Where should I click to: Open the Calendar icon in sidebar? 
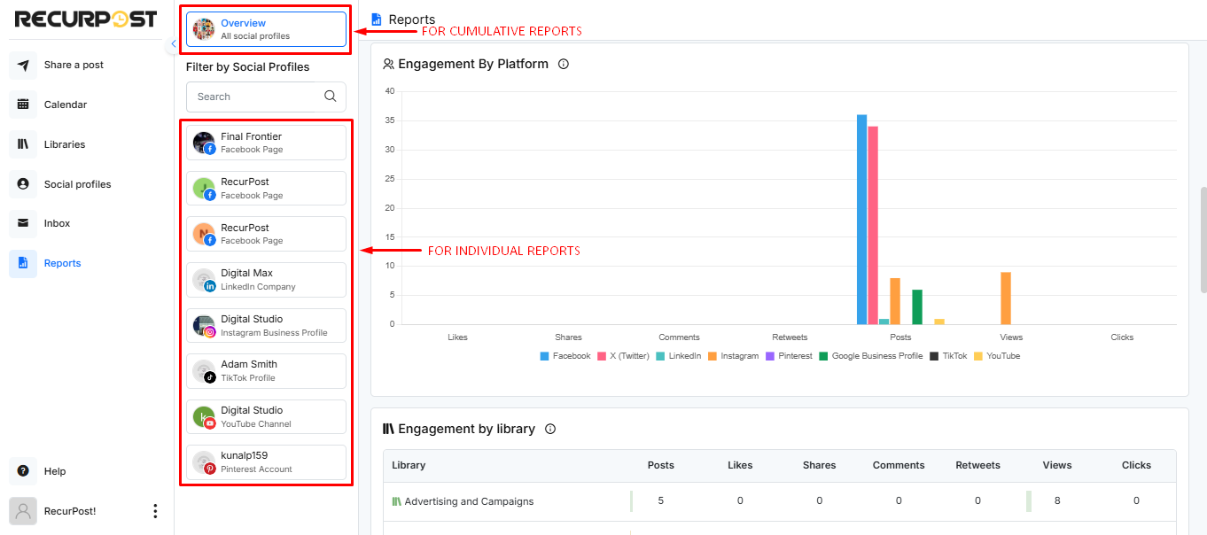coord(23,105)
